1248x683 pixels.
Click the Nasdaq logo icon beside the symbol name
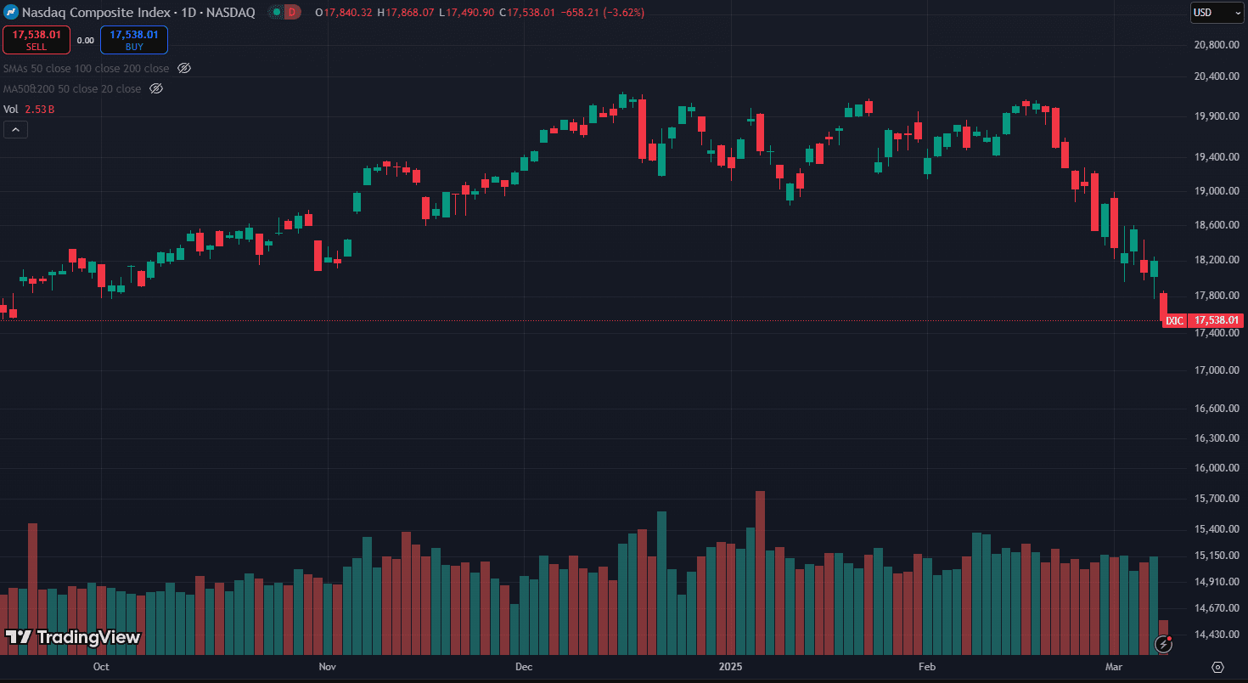point(12,13)
